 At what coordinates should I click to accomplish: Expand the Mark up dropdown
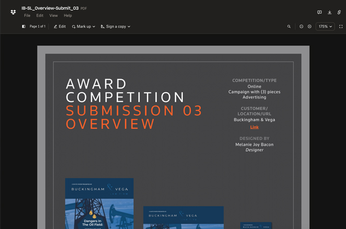(x=83, y=26)
